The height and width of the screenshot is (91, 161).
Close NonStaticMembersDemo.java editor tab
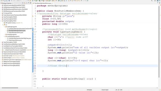(52, 3)
